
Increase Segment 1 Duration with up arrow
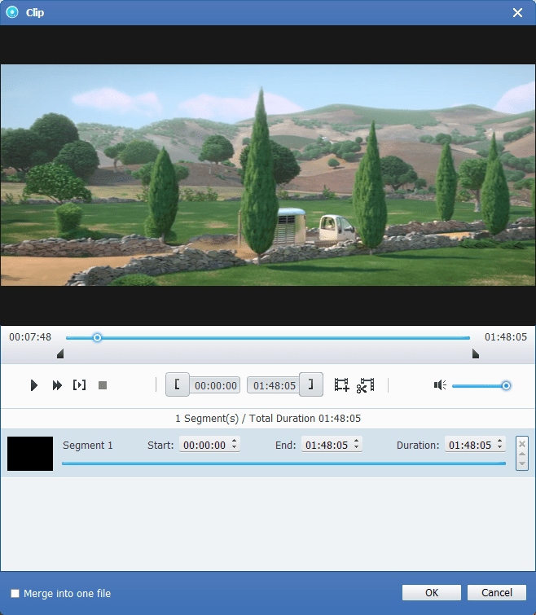coord(500,441)
